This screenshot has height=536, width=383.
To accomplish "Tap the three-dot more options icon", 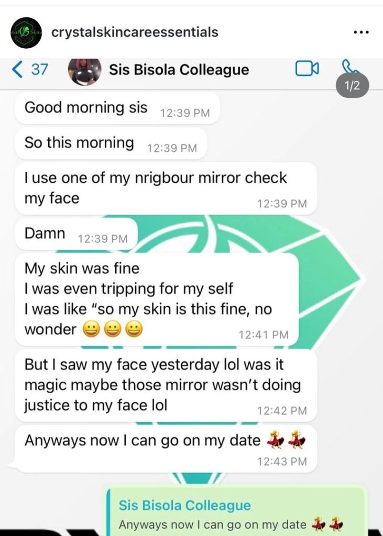I will 361,32.
